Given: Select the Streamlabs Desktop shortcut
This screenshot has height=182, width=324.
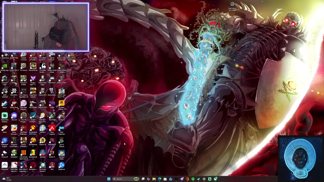Looking at the screenshot, I should click(5, 118).
